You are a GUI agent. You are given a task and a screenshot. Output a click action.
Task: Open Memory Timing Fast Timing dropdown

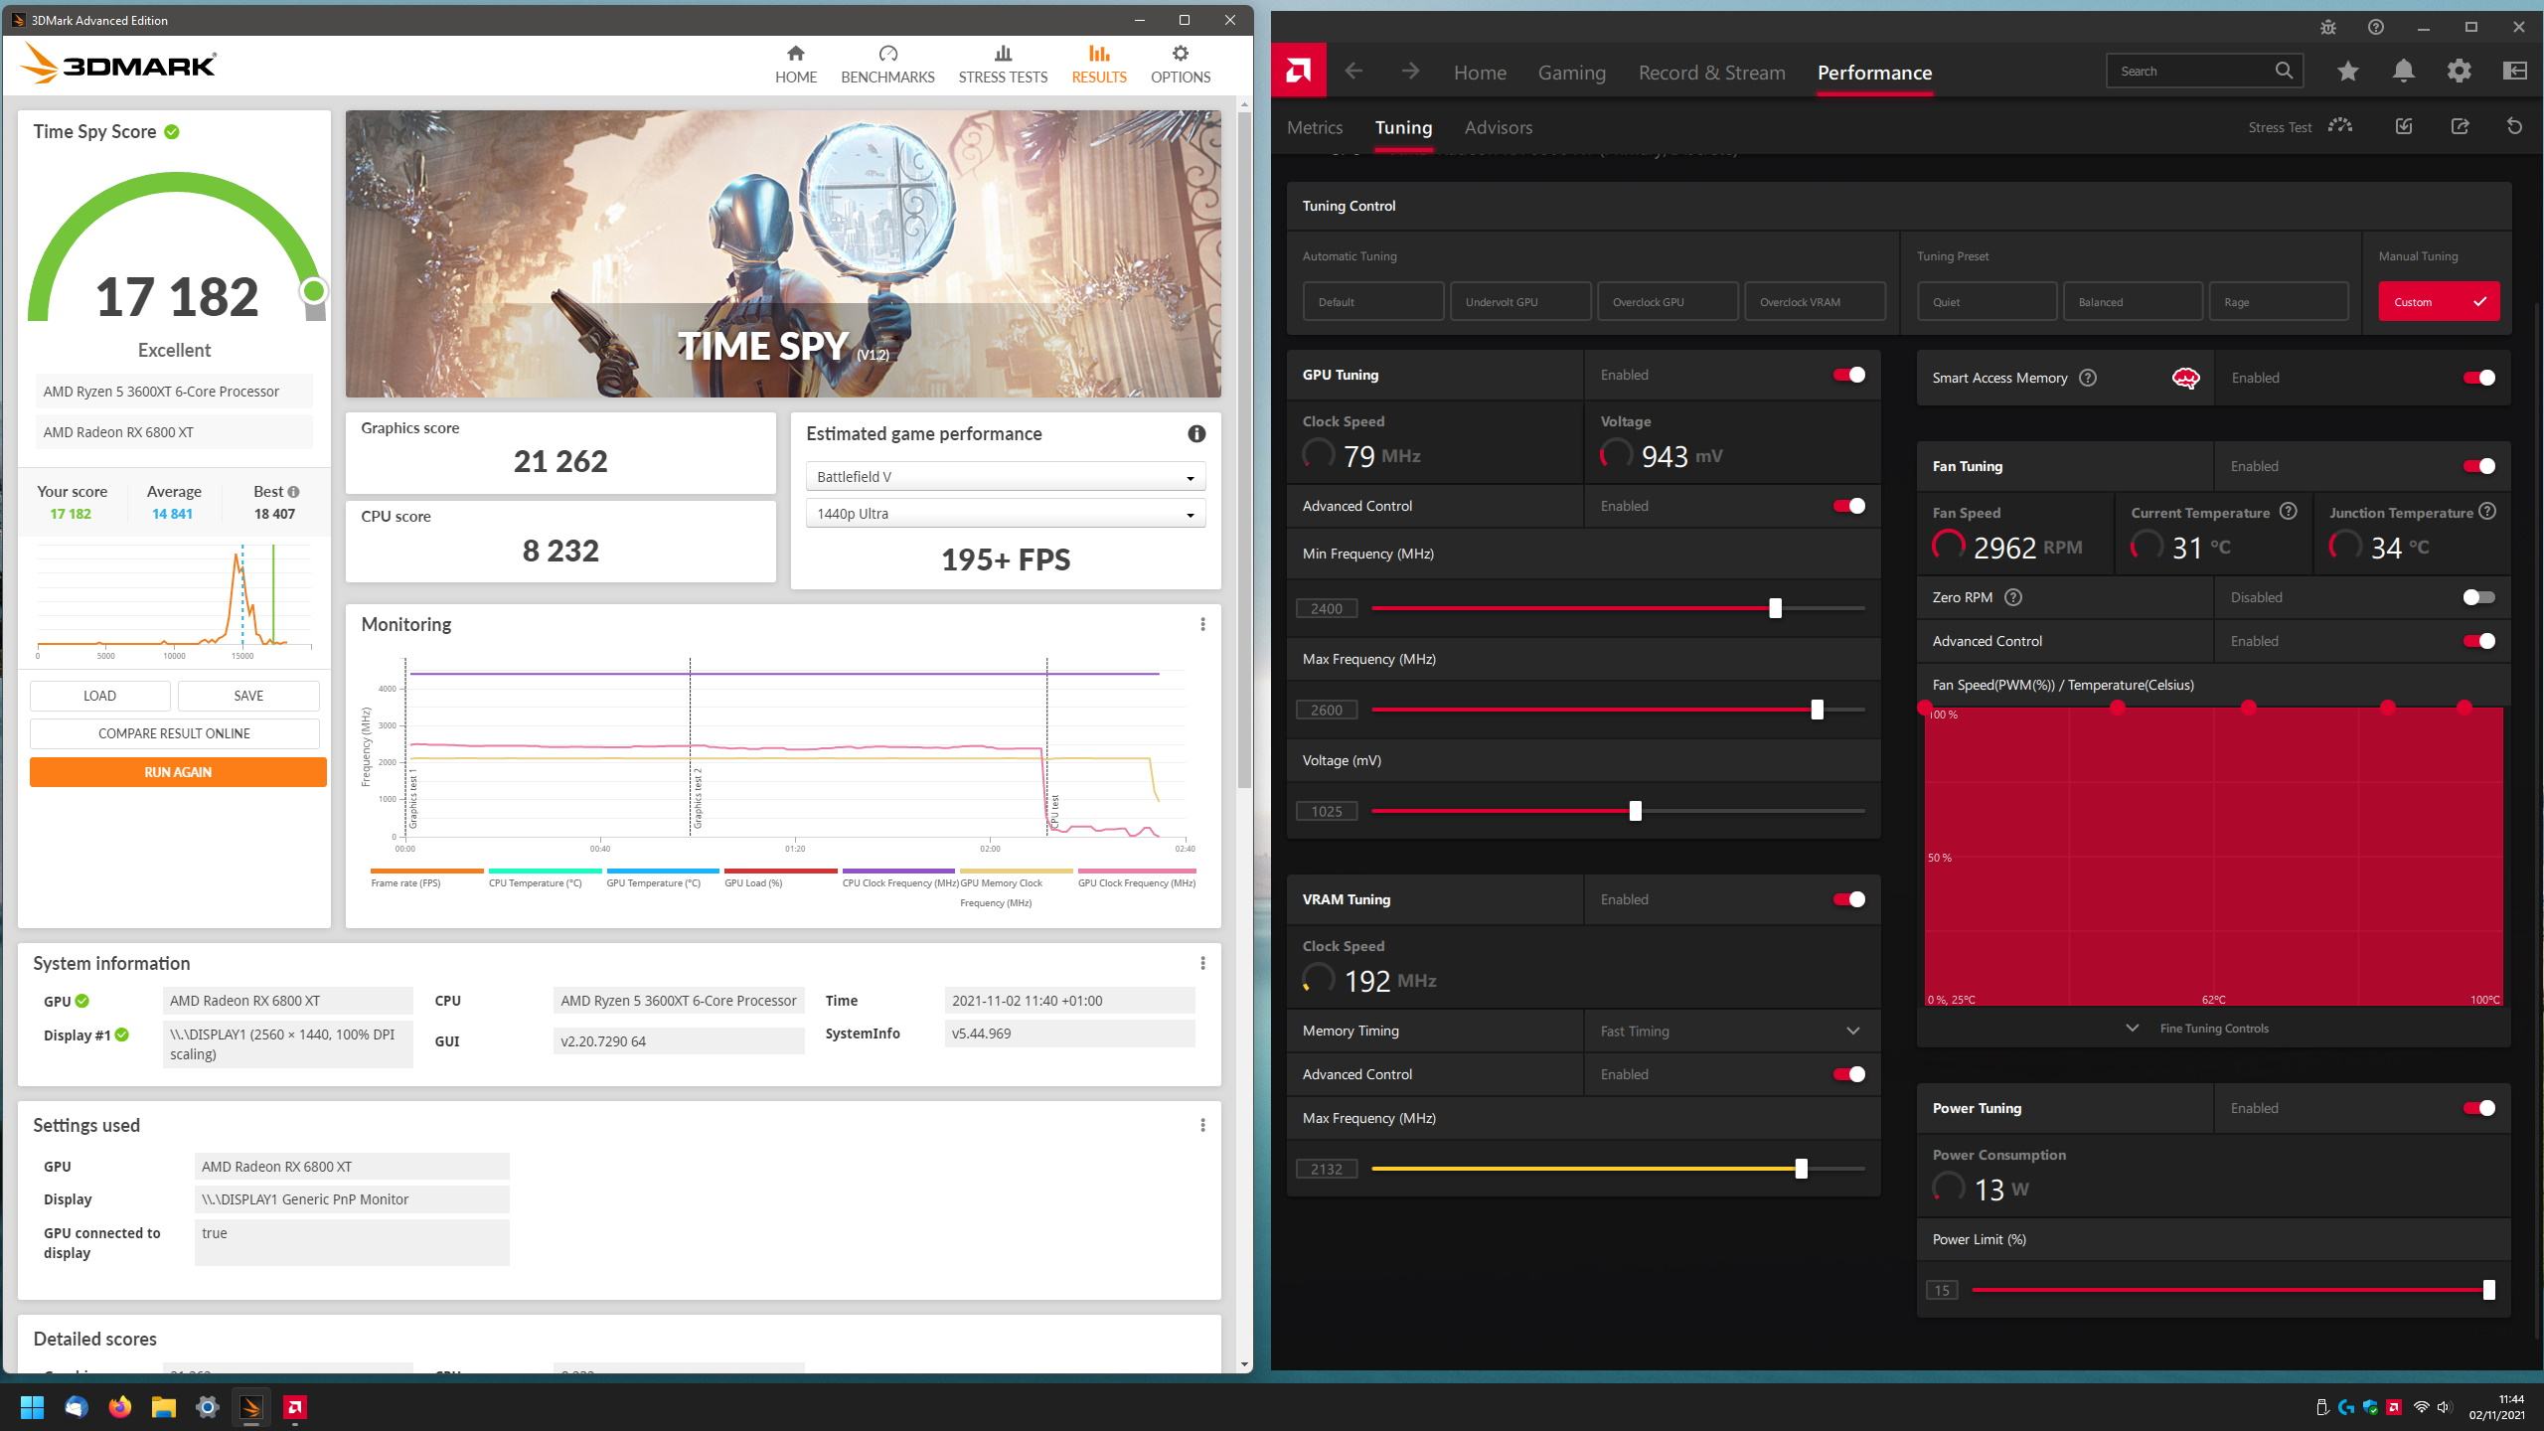click(1731, 1031)
